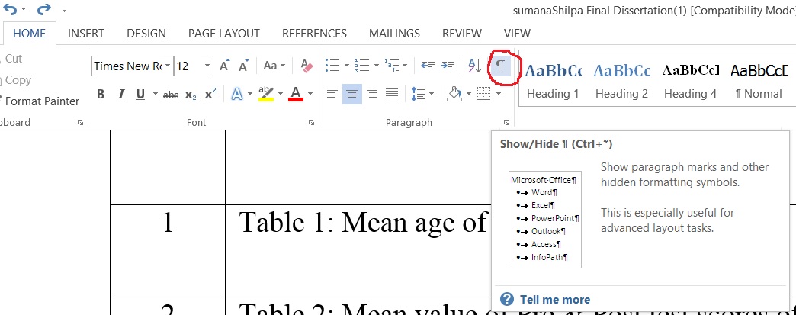The width and height of the screenshot is (796, 315).
Task: Click 'Table 1: Mean age of' text
Action: [362, 223]
